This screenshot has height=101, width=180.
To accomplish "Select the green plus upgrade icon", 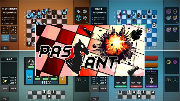I will (x=175, y=12).
